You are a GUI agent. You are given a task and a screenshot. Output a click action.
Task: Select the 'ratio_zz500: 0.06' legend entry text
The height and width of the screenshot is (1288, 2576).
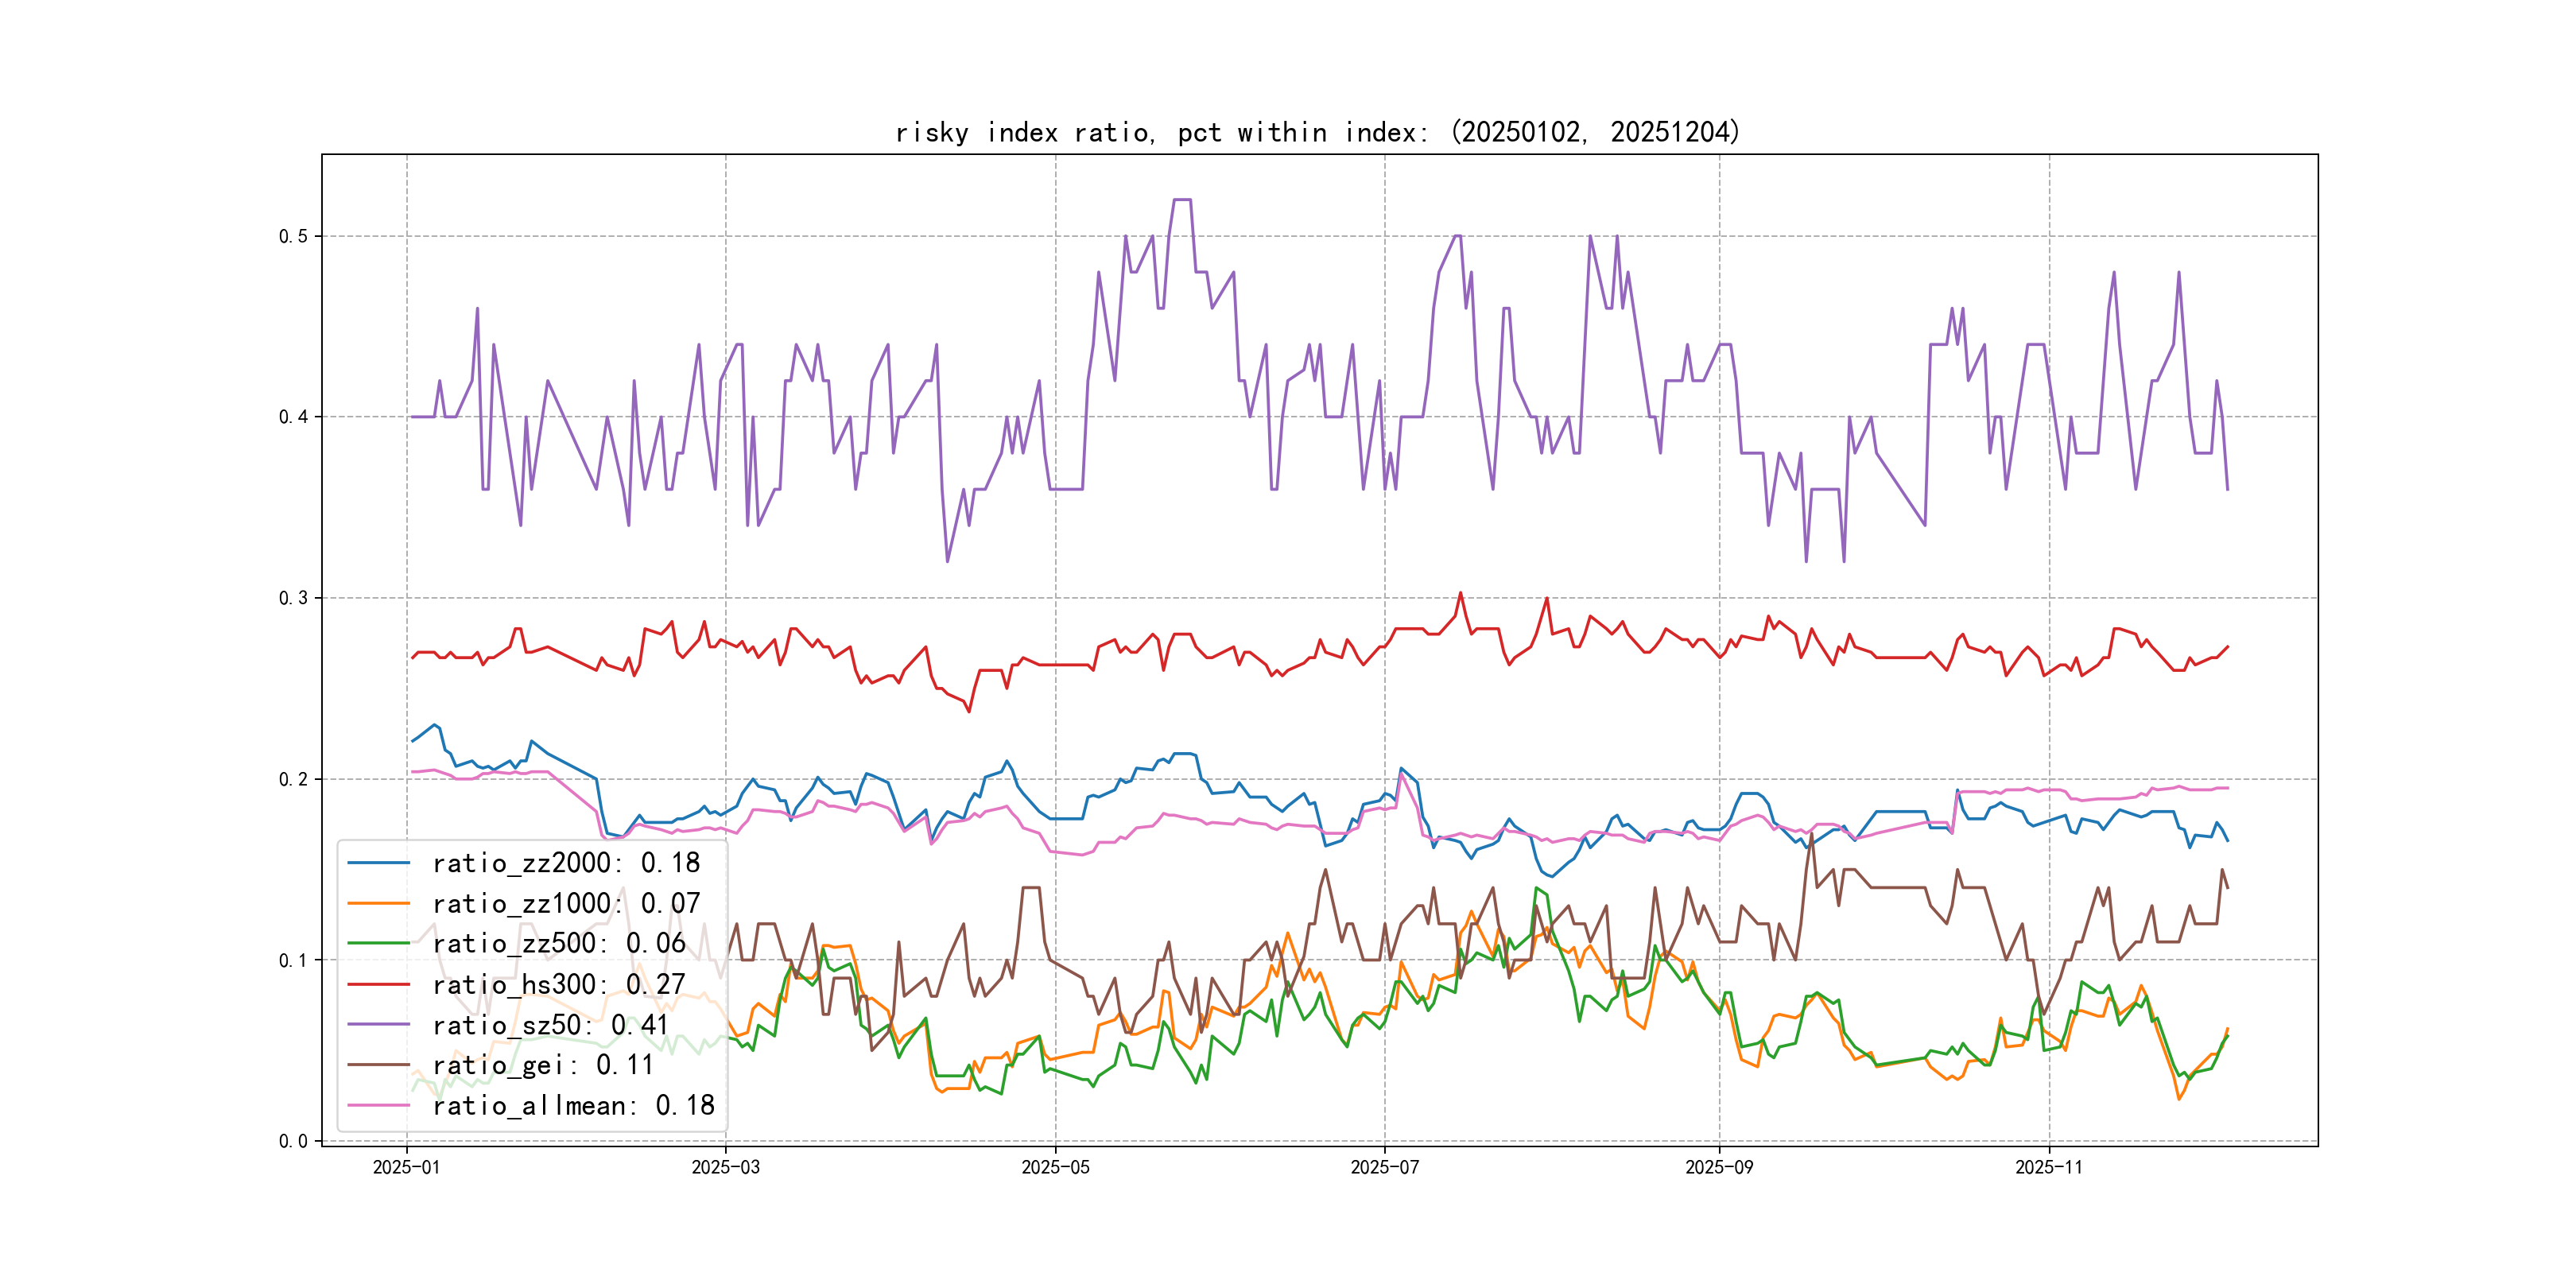click(558, 943)
